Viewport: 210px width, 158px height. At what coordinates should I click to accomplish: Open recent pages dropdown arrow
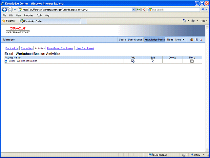coord(15,10)
